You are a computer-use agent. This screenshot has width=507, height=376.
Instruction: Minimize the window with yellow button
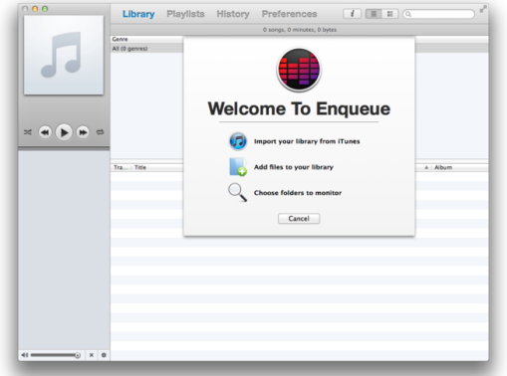(x=35, y=9)
